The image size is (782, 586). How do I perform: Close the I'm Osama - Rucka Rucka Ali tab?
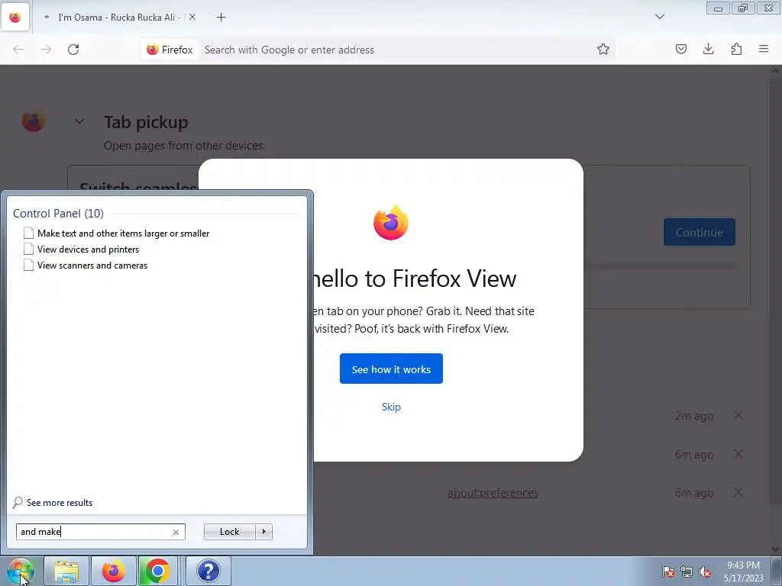pyautogui.click(x=192, y=17)
